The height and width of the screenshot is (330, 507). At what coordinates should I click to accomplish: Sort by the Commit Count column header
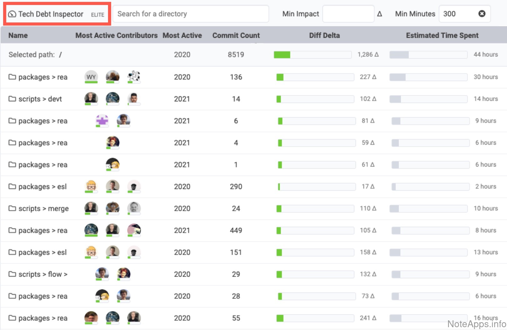click(x=236, y=36)
